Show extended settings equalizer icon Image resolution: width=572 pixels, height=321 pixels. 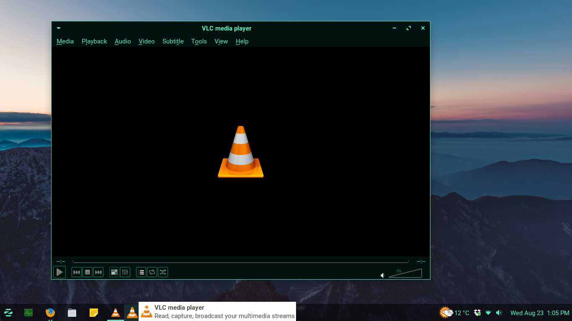point(125,273)
